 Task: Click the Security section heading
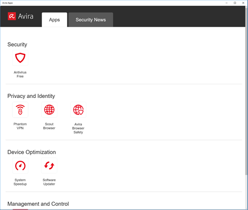17,45
